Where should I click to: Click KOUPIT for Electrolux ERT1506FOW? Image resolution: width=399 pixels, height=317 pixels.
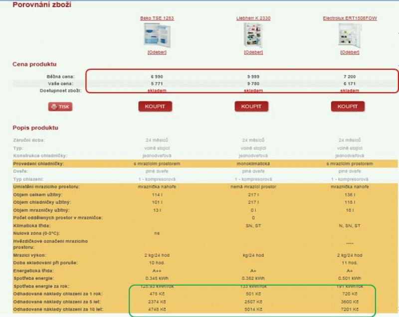click(348, 106)
